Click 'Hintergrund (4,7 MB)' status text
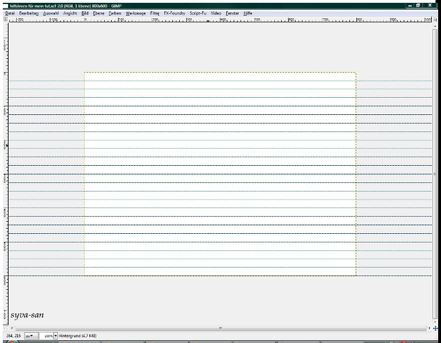 tap(78, 336)
